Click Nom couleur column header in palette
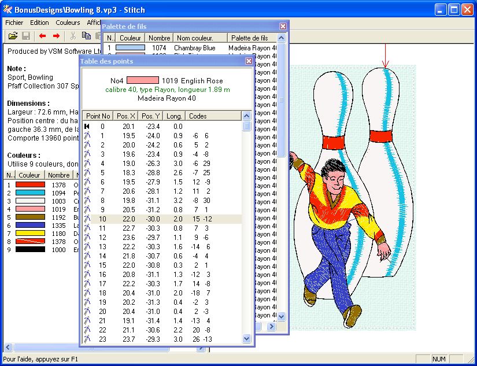The image size is (477, 366). click(199, 38)
